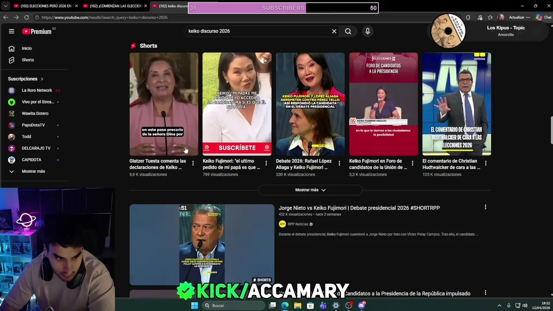This screenshot has width=553, height=311.
Task: Click the YouTube Premium logo
Action: [x=37, y=31]
